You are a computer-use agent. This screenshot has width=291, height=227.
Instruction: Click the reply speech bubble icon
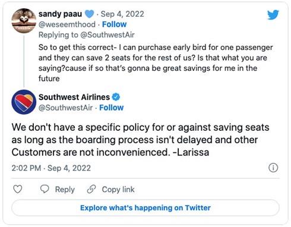point(45,189)
